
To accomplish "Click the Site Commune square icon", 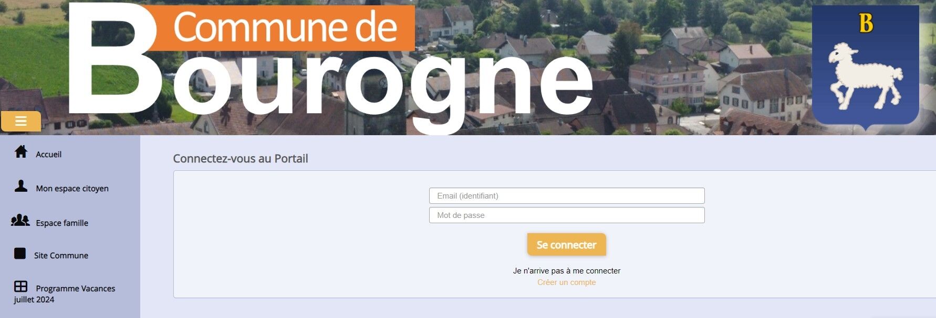I will [20, 254].
